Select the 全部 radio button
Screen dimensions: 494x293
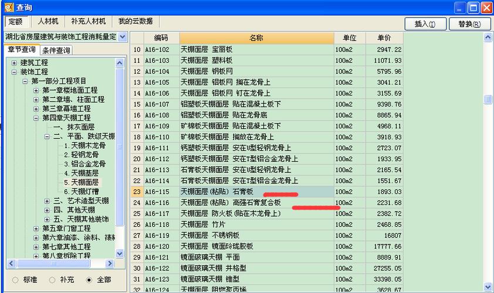pyautogui.click(x=89, y=280)
